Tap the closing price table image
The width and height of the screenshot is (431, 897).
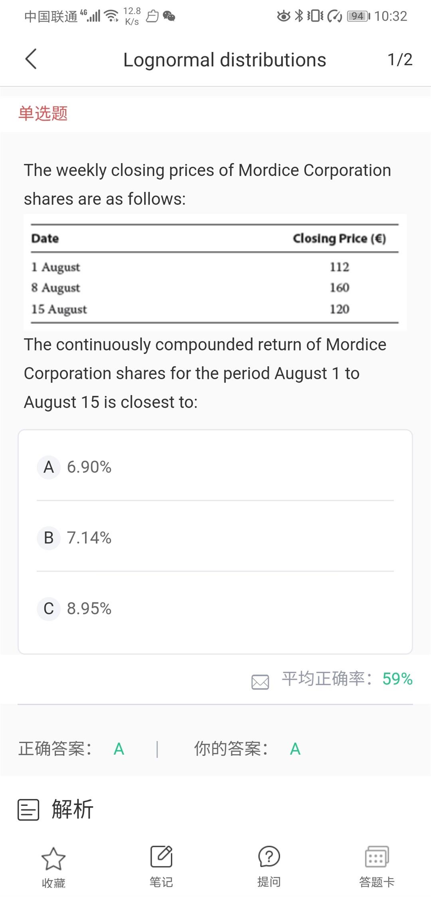click(215, 273)
